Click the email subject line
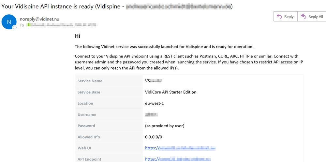326x162 pixels. [117, 6]
